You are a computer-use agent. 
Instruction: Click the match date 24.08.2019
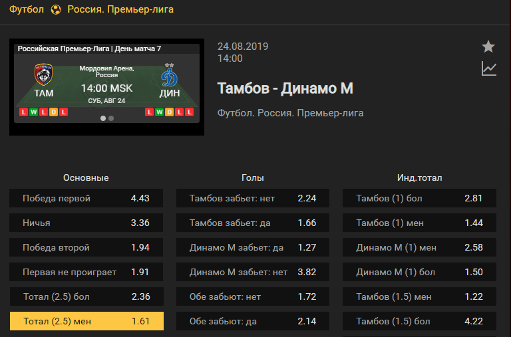click(x=243, y=47)
